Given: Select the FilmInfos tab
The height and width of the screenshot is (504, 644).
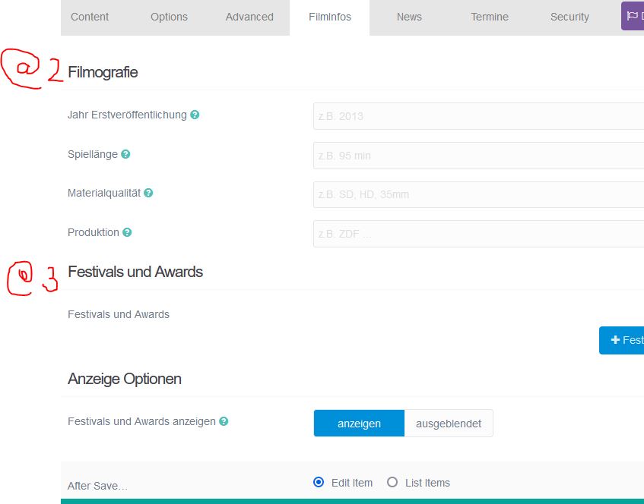Looking at the screenshot, I should point(330,17).
